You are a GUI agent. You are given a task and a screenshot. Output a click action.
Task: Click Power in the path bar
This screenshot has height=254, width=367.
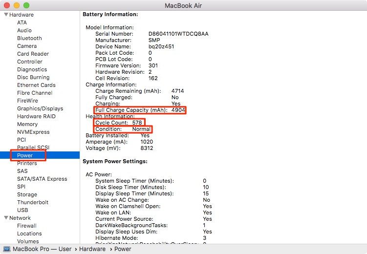click(x=123, y=249)
